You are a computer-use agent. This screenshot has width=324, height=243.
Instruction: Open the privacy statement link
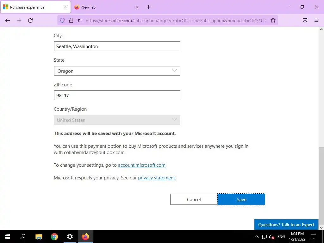click(x=156, y=178)
